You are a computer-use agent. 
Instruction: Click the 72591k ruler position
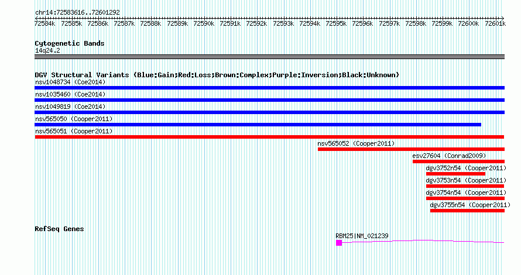pyautogui.click(x=230, y=23)
